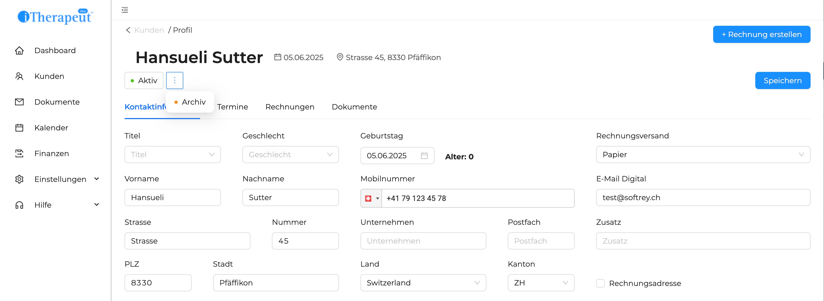
Task: Open the Rechnungsversand Papier dropdown
Action: [x=703, y=155]
